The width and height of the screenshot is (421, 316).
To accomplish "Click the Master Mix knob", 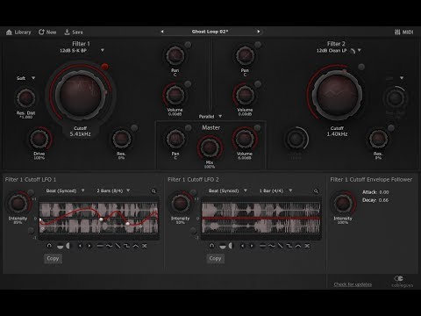I will point(210,147).
